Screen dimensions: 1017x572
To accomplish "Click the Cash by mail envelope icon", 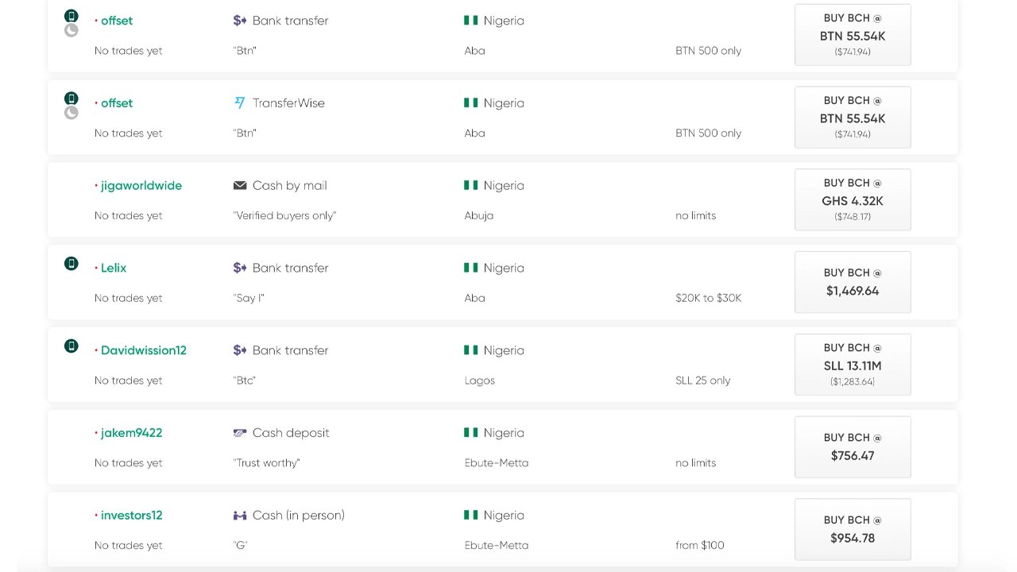I will [x=239, y=185].
